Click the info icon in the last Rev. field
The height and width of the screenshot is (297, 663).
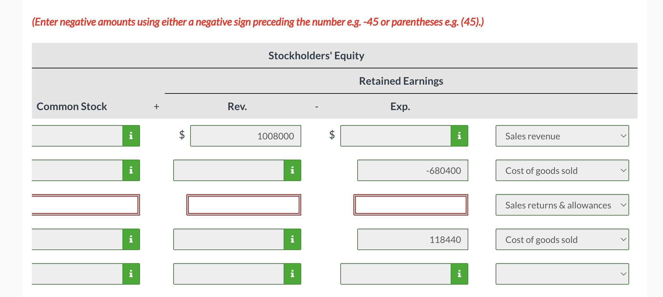click(x=292, y=274)
